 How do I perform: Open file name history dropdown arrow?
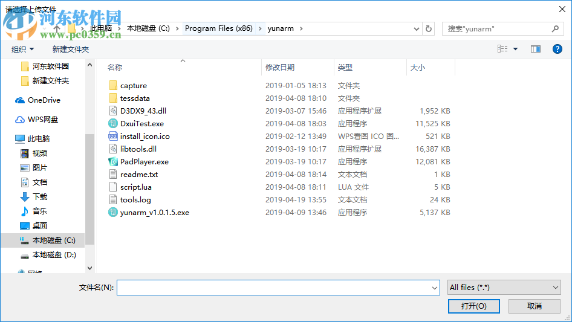(x=435, y=288)
